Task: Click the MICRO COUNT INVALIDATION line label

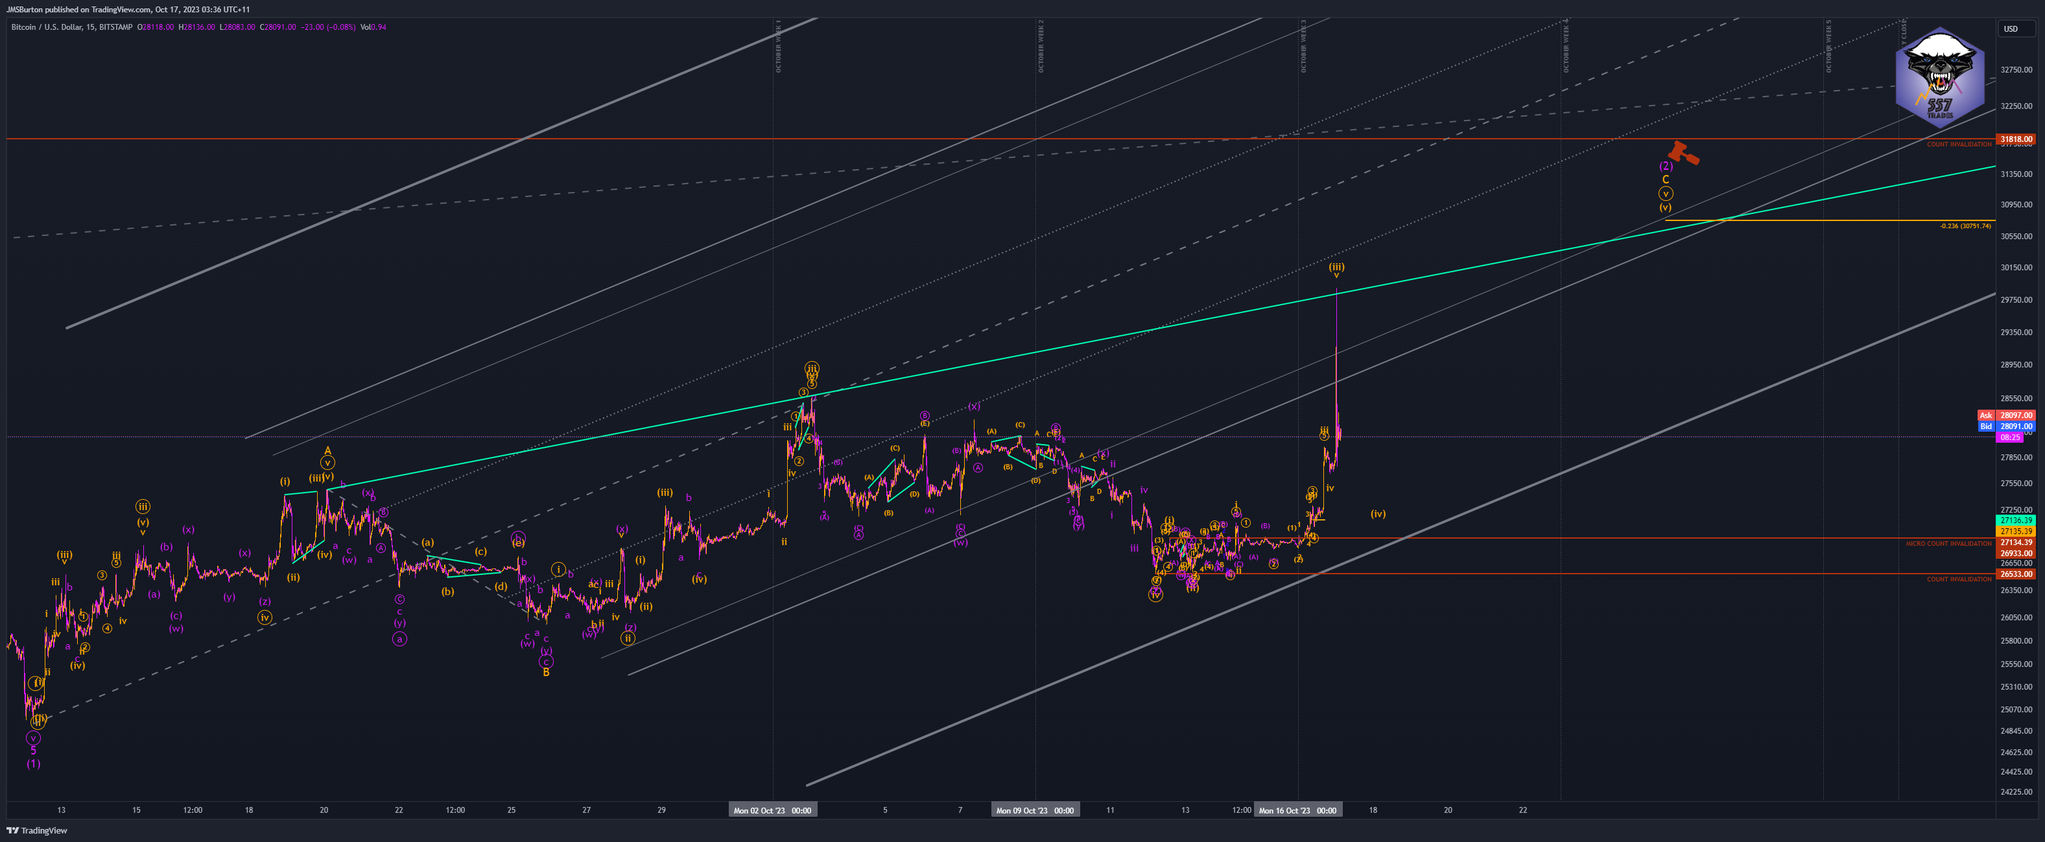Action: (1948, 544)
